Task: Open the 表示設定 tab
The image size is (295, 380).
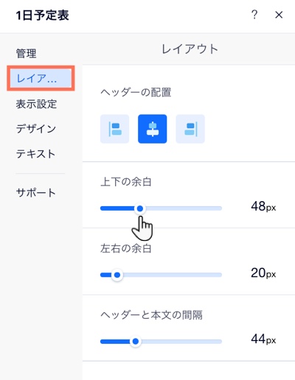Action: click(36, 104)
